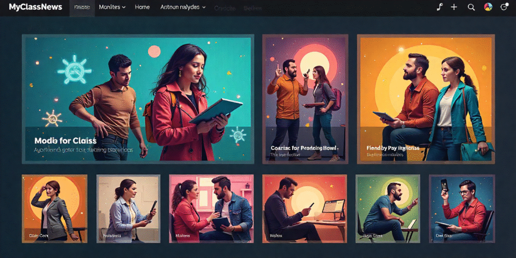Open the pink-background couple thumbnail
This screenshot has height=258, width=516.
(212, 209)
